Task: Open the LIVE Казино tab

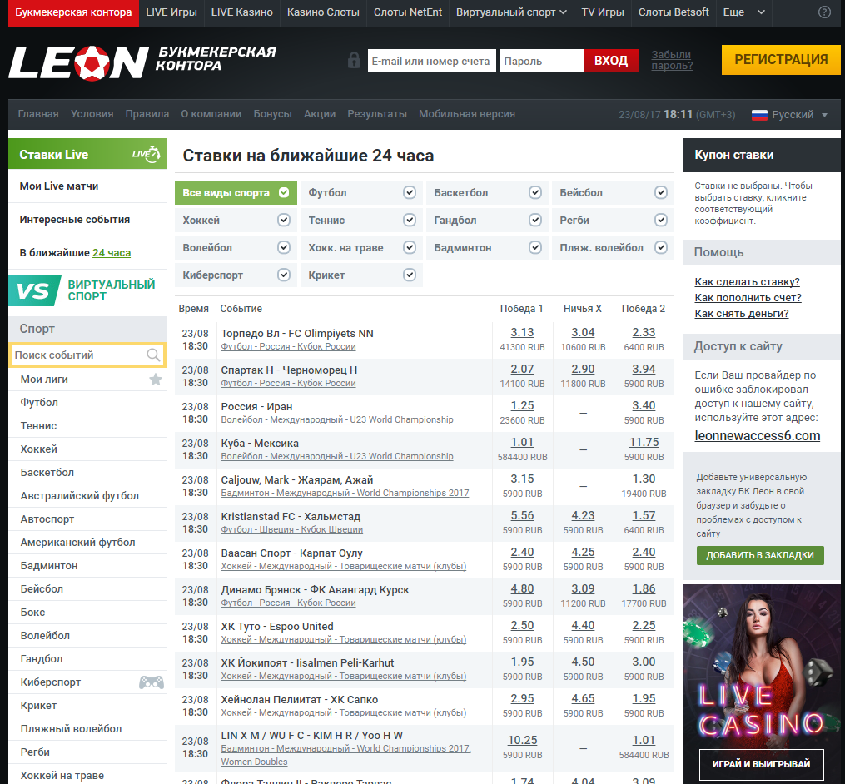Action: 242,12
